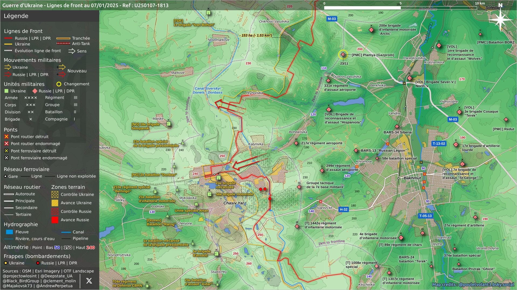The image size is (517, 290).
Task: Click the Hryhorivka village label
Action: 254,93
